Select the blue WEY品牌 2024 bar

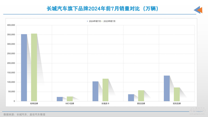(60, 99)
